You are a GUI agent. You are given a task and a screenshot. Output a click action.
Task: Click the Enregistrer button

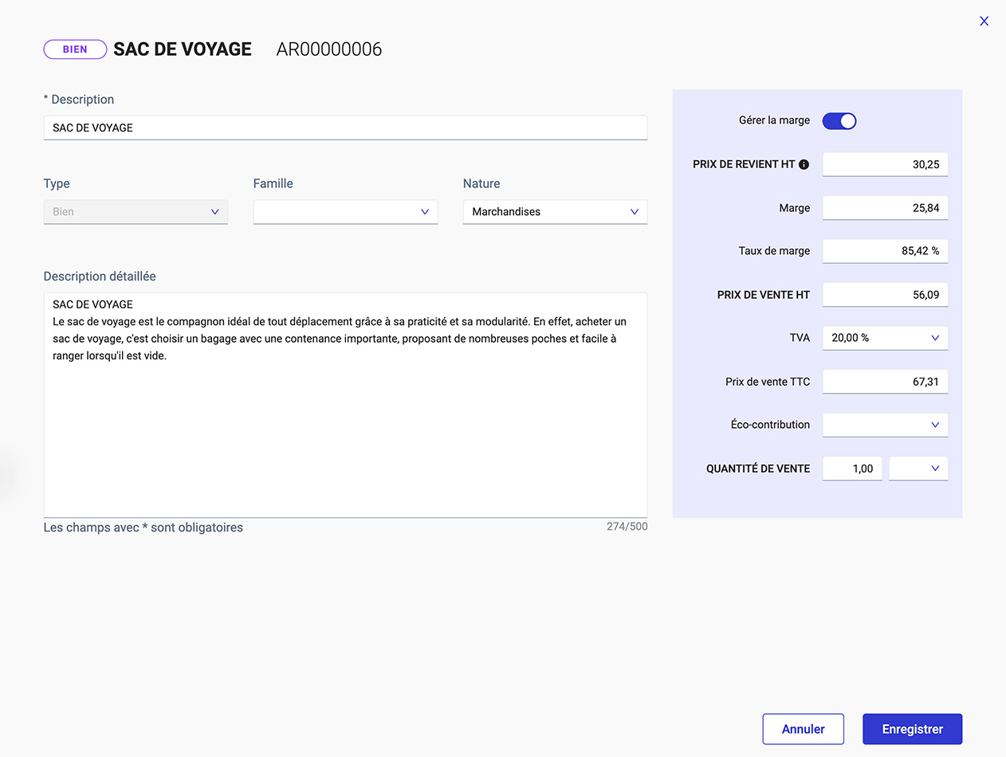click(912, 728)
